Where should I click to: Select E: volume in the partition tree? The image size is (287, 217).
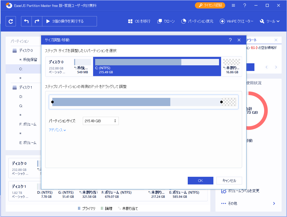pyautogui.click(x=23, y=143)
